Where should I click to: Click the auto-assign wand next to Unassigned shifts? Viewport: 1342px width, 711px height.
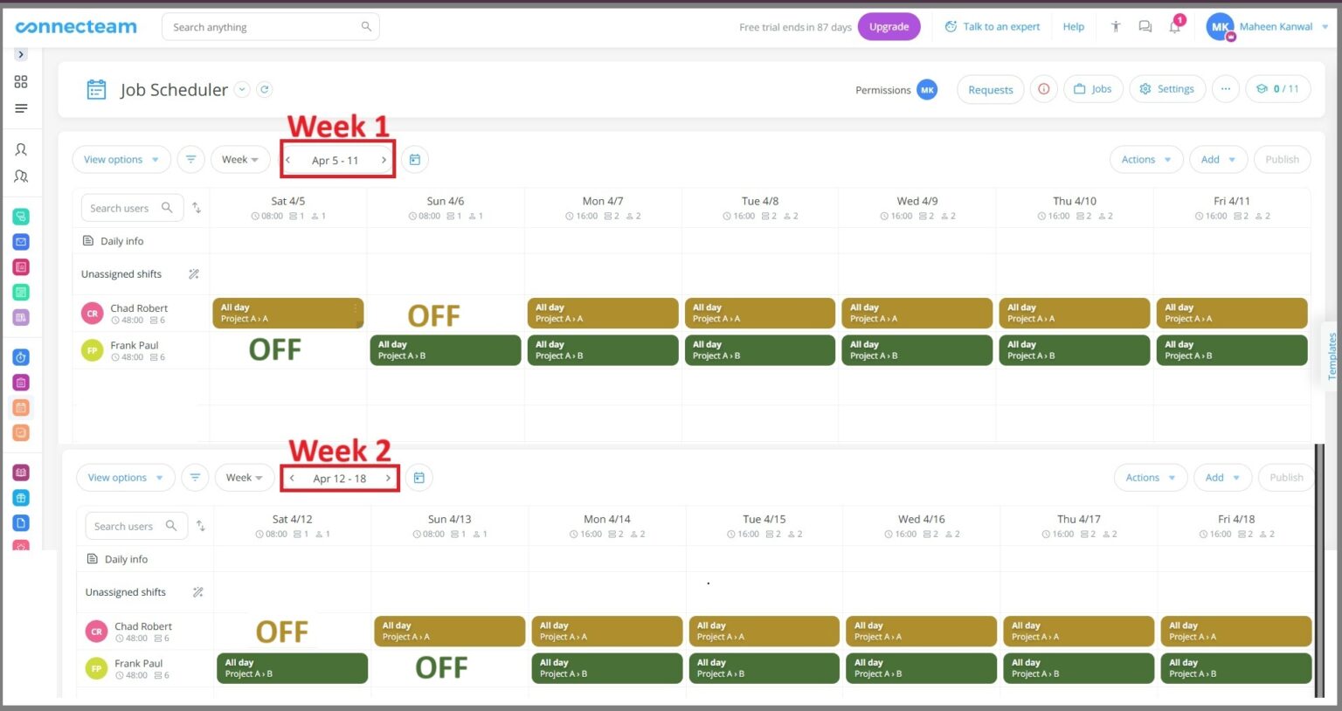[194, 273]
